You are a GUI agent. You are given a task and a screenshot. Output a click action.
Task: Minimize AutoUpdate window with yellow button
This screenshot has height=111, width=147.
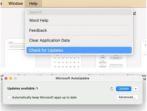[11, 78]
